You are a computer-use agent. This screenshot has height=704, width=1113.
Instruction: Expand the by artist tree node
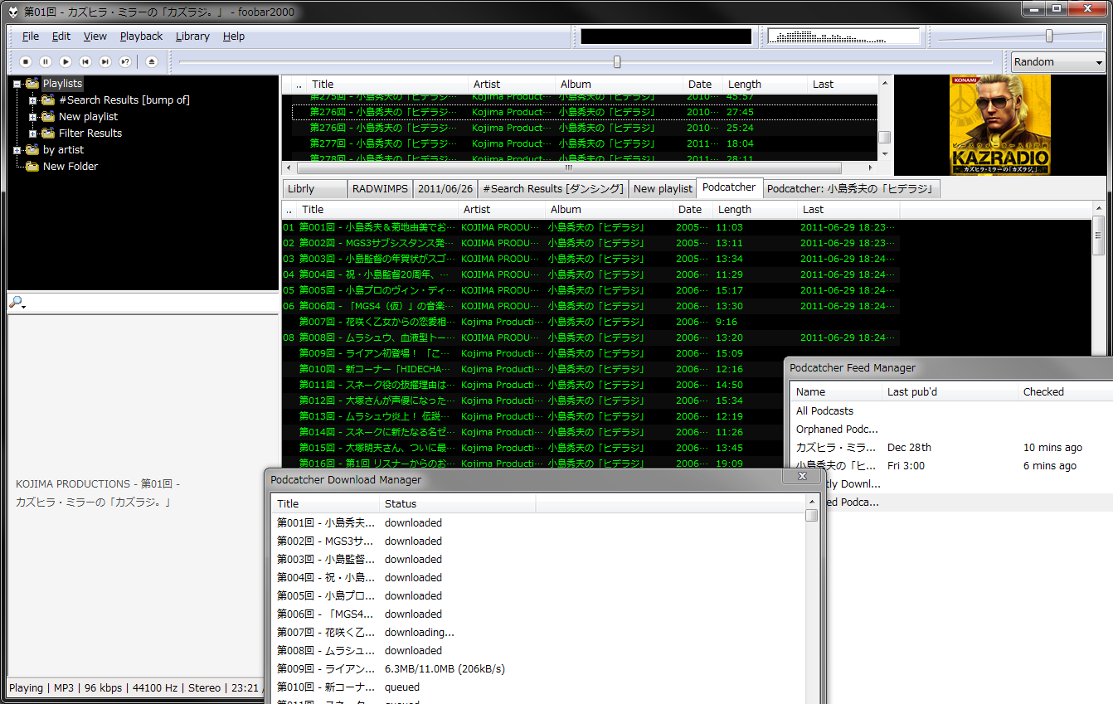point(17,150)
